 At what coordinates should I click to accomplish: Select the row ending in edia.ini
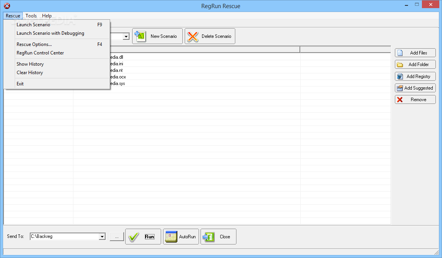coord(197,64)
